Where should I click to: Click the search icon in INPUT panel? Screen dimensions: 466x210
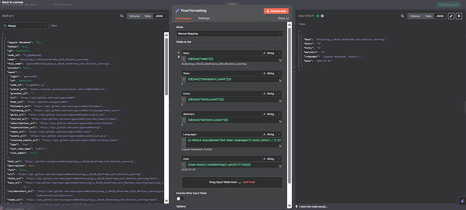pyautogui.click(x=122, y=16)
